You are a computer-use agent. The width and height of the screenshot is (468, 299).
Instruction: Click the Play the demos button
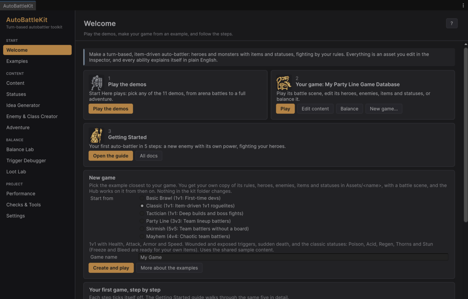111,109
